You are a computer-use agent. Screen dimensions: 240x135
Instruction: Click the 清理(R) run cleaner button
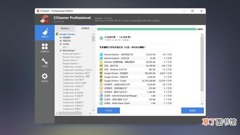tap(192, 111)
